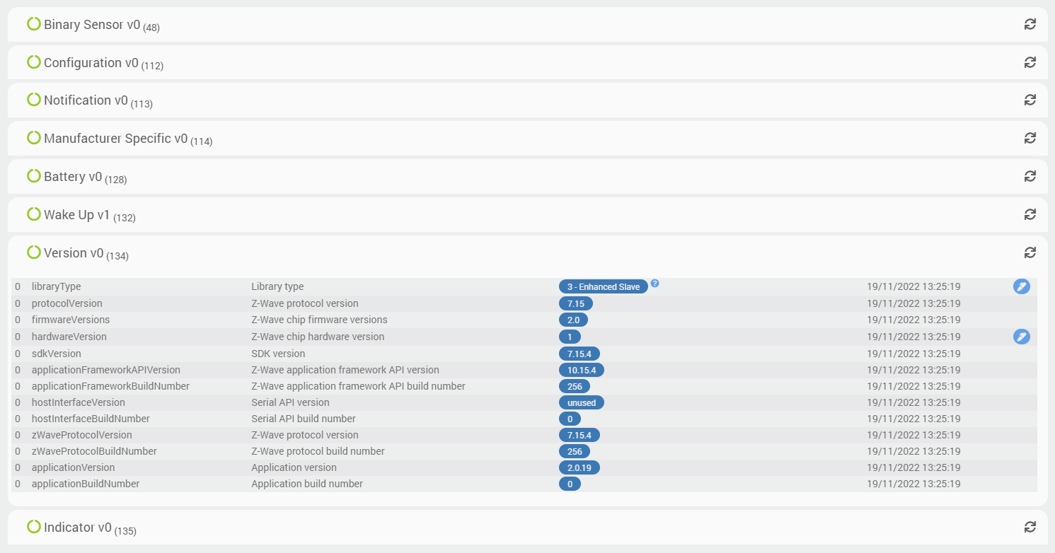Click the 'unused' hostInterfaceVersion badge
The height and width of the screenshot is (553, 1055).
[x=581, y=402]
